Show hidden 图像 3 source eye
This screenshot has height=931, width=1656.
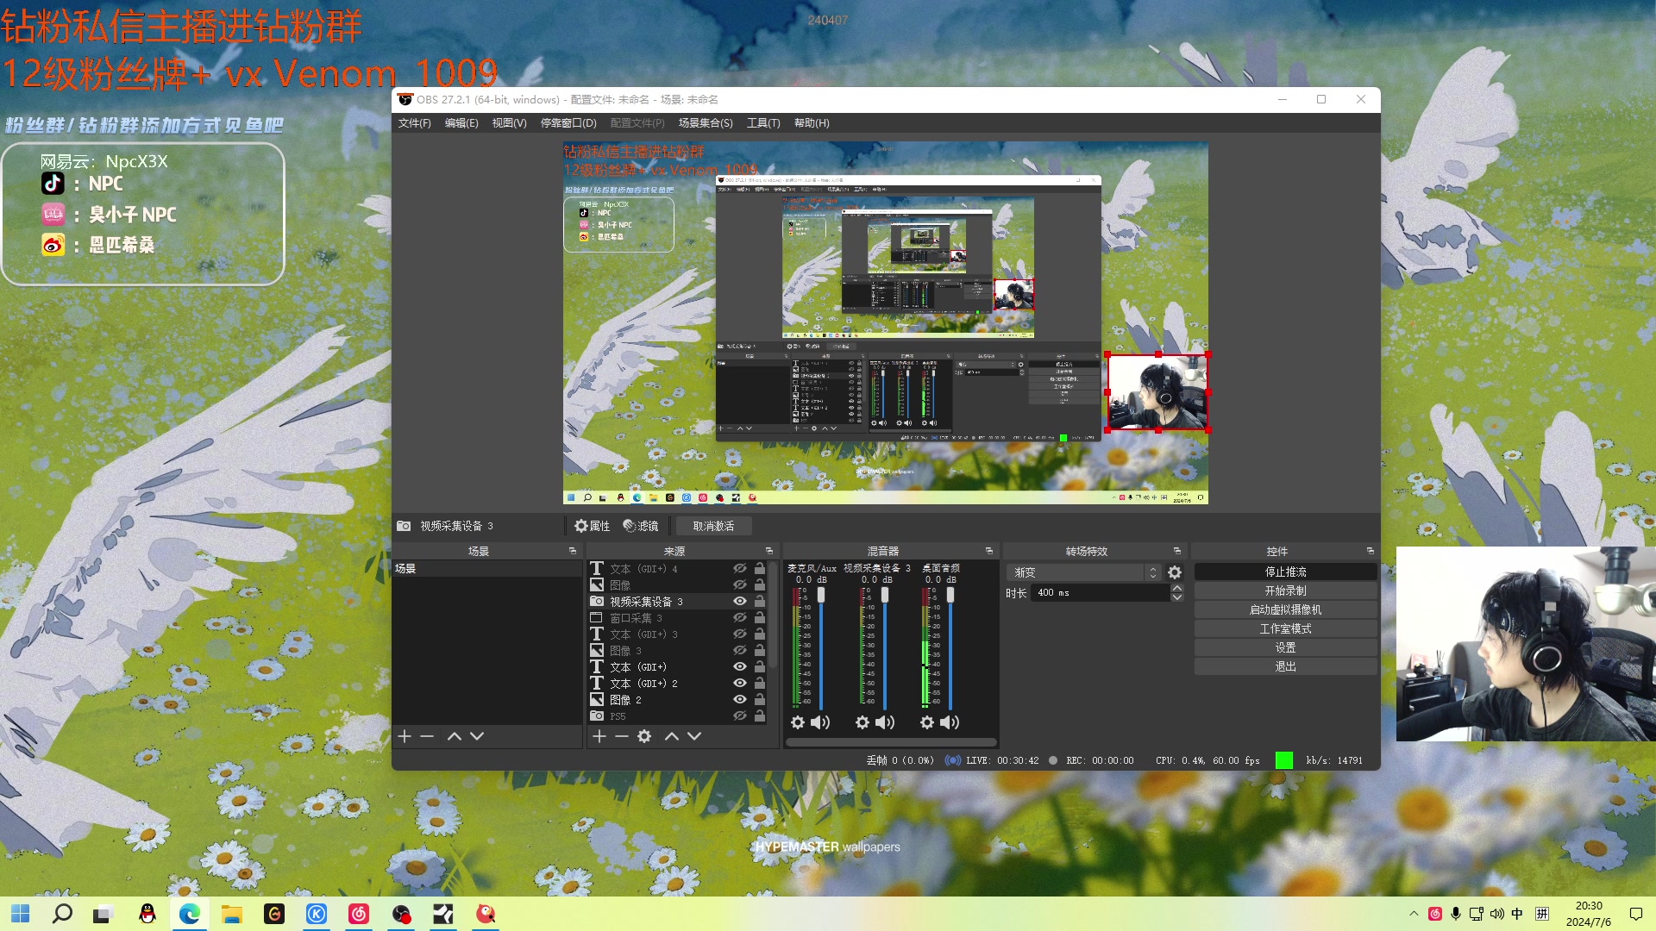point(739,651)
